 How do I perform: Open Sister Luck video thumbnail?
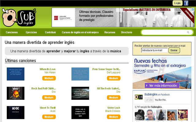[x=80, y=113]
